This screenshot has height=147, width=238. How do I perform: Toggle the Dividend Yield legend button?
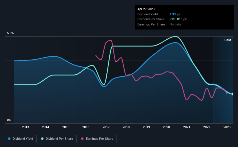(x=21, y=139)
